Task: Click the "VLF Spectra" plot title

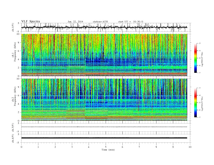Action: [x=31, y=21]
